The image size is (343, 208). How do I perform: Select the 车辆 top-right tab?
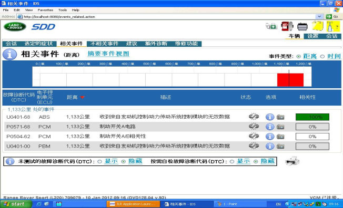coord(294,36)
